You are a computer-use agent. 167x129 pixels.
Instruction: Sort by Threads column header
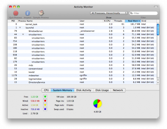119,21
